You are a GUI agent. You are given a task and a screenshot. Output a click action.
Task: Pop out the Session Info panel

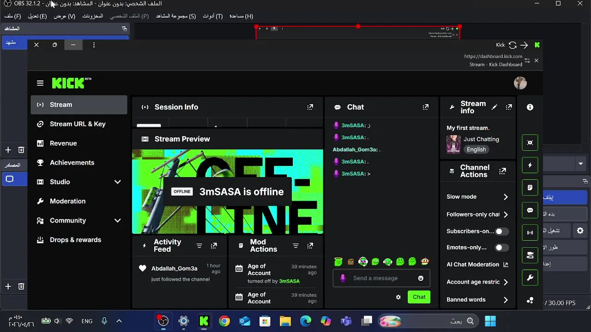tap(310, 107)
